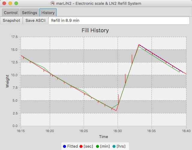This screenshot has height=150, width=192.
Task: Click the teal [hrs] legend dot
Action: point(114,146)
